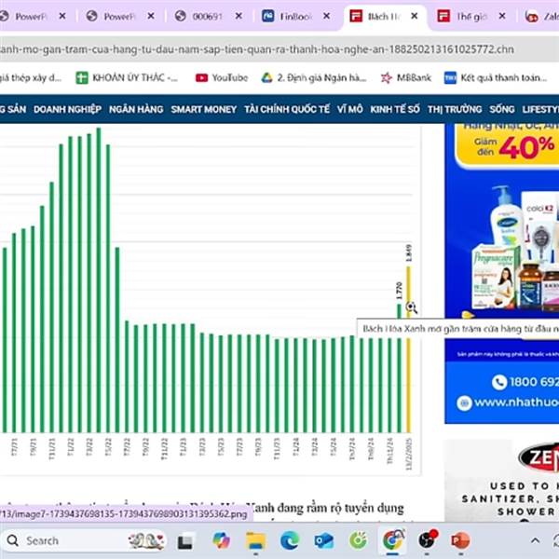Open the giá thép xây dựng bookmark
Image resolution: width=559 pixels, height=559 pixels.
coord(31,77)
